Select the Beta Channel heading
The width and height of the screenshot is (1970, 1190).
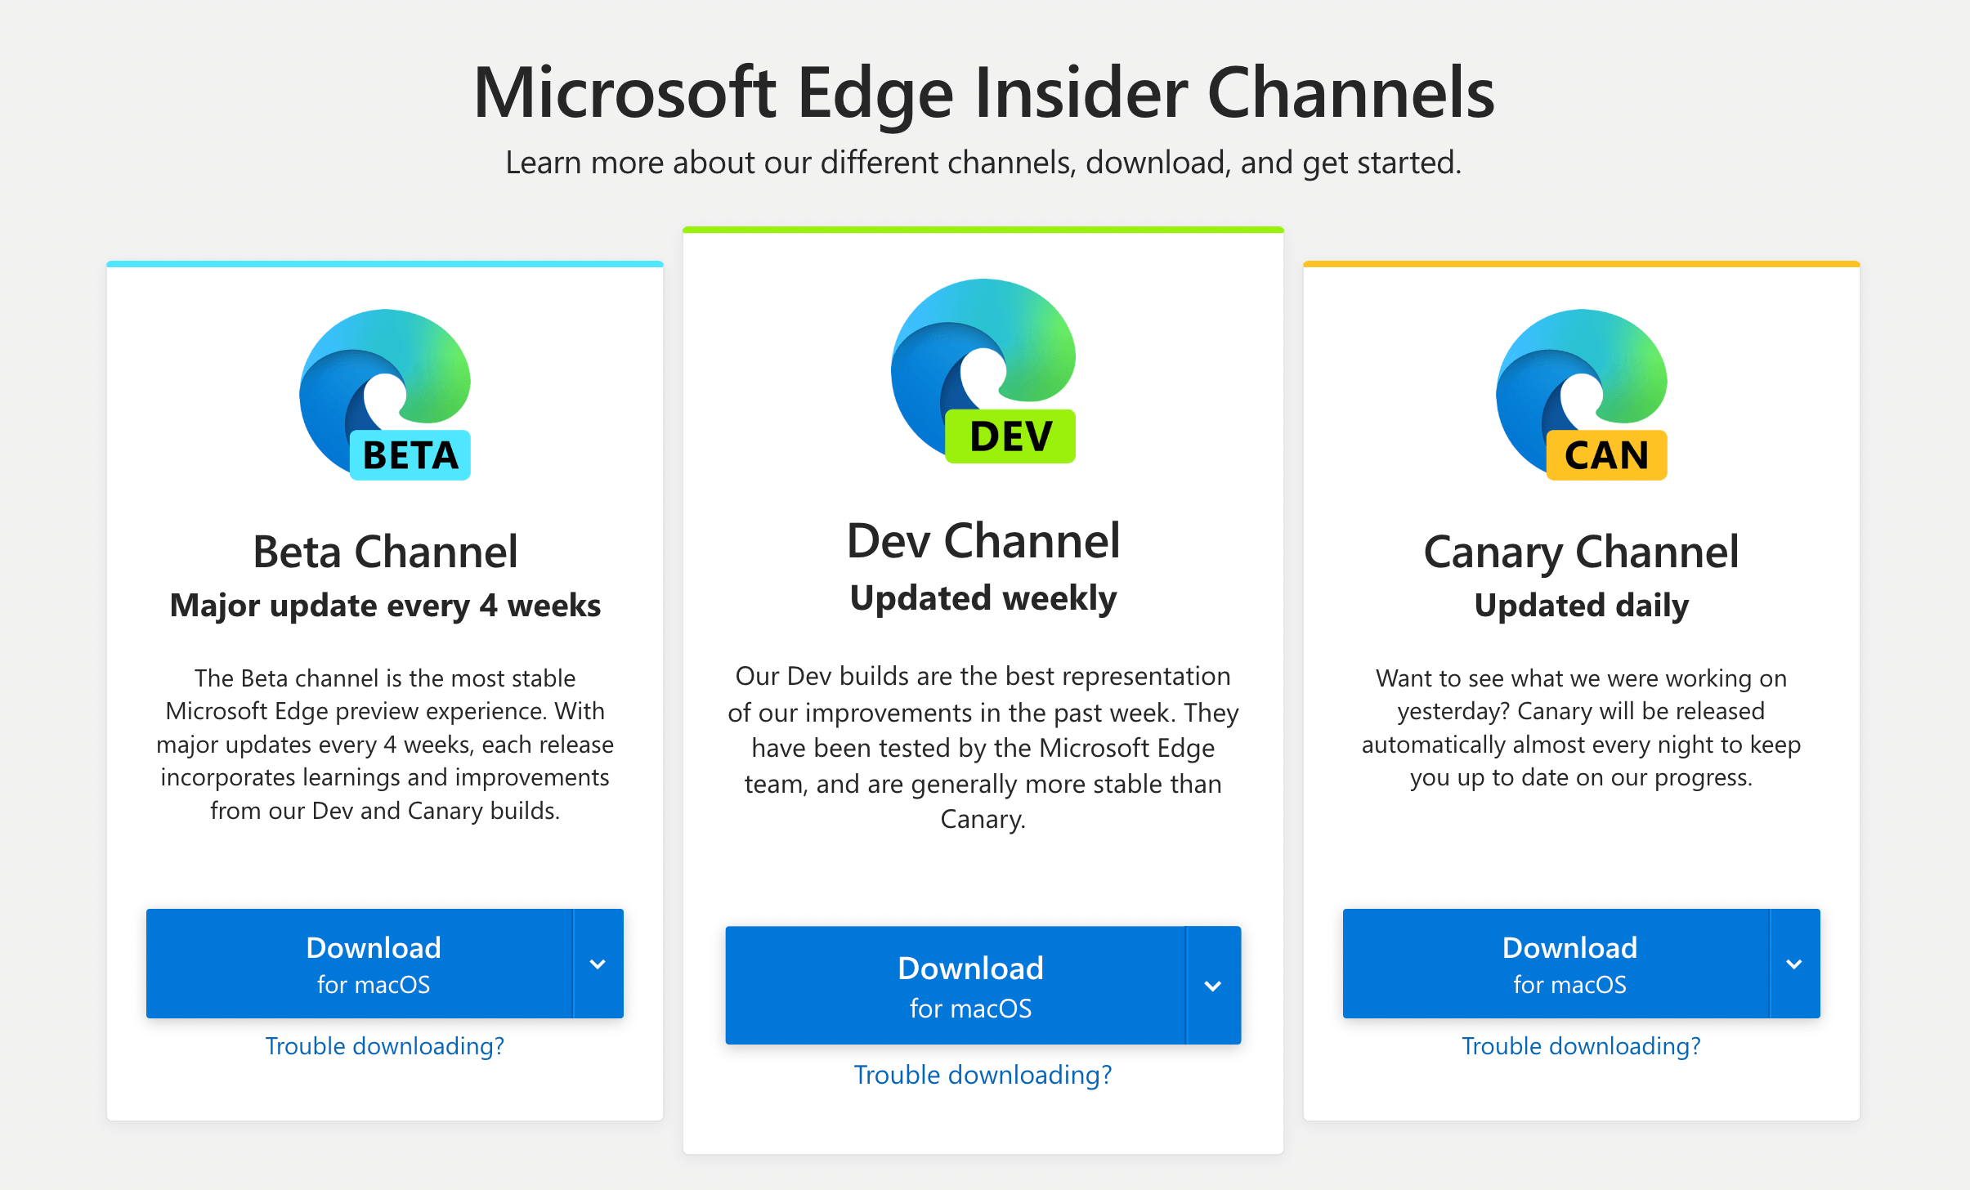click(x=385, y=552)
